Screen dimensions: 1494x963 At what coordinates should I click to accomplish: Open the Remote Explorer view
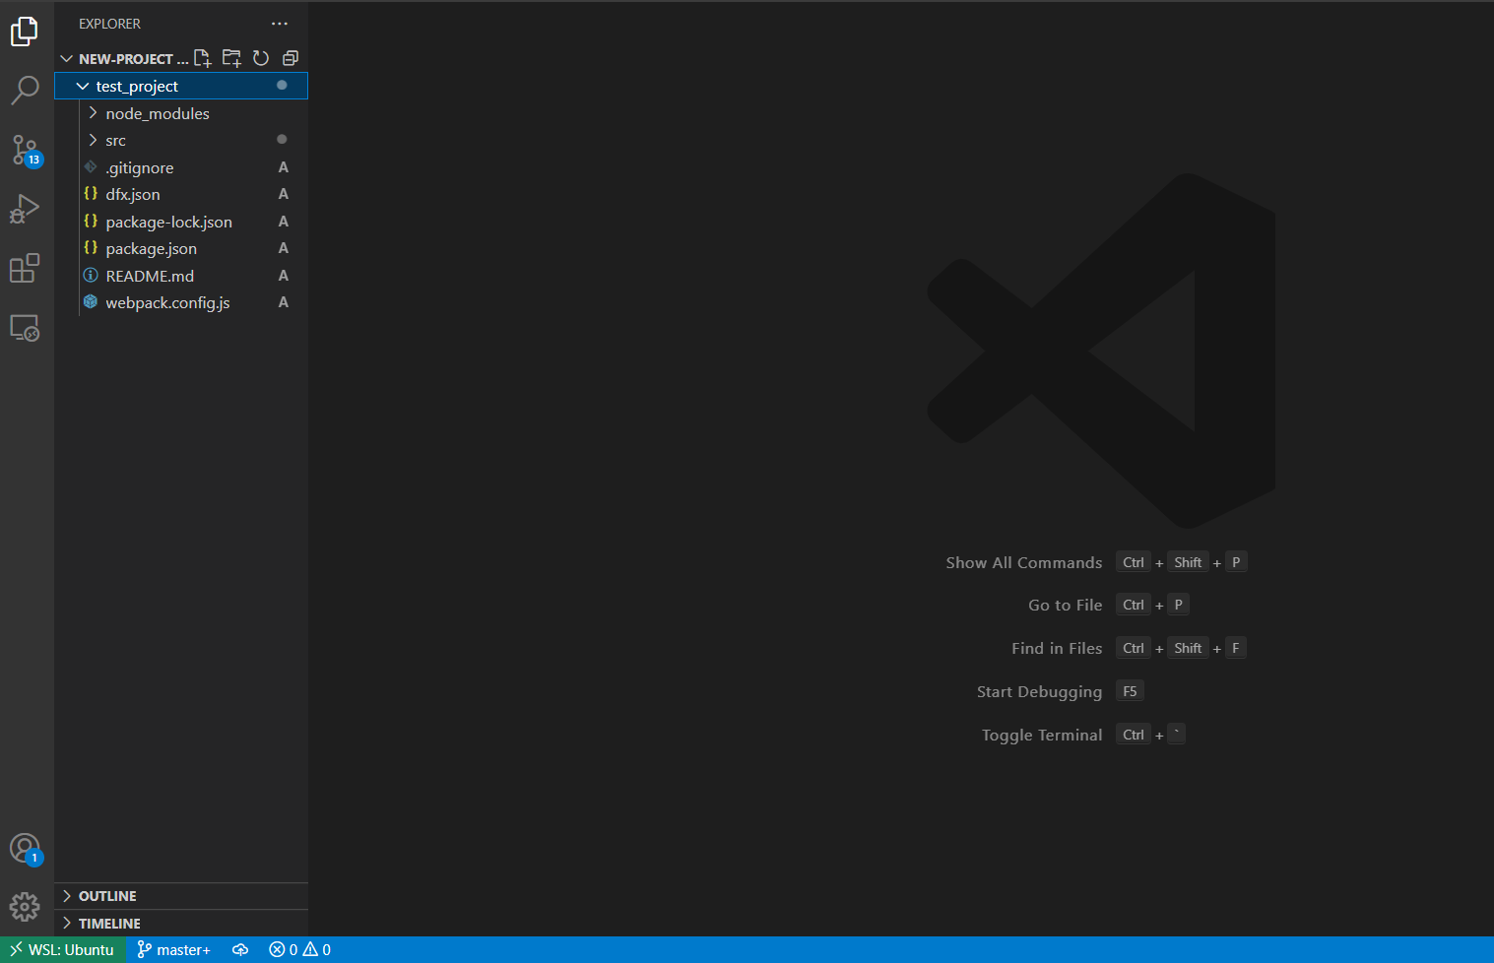[x=25, y=327]
